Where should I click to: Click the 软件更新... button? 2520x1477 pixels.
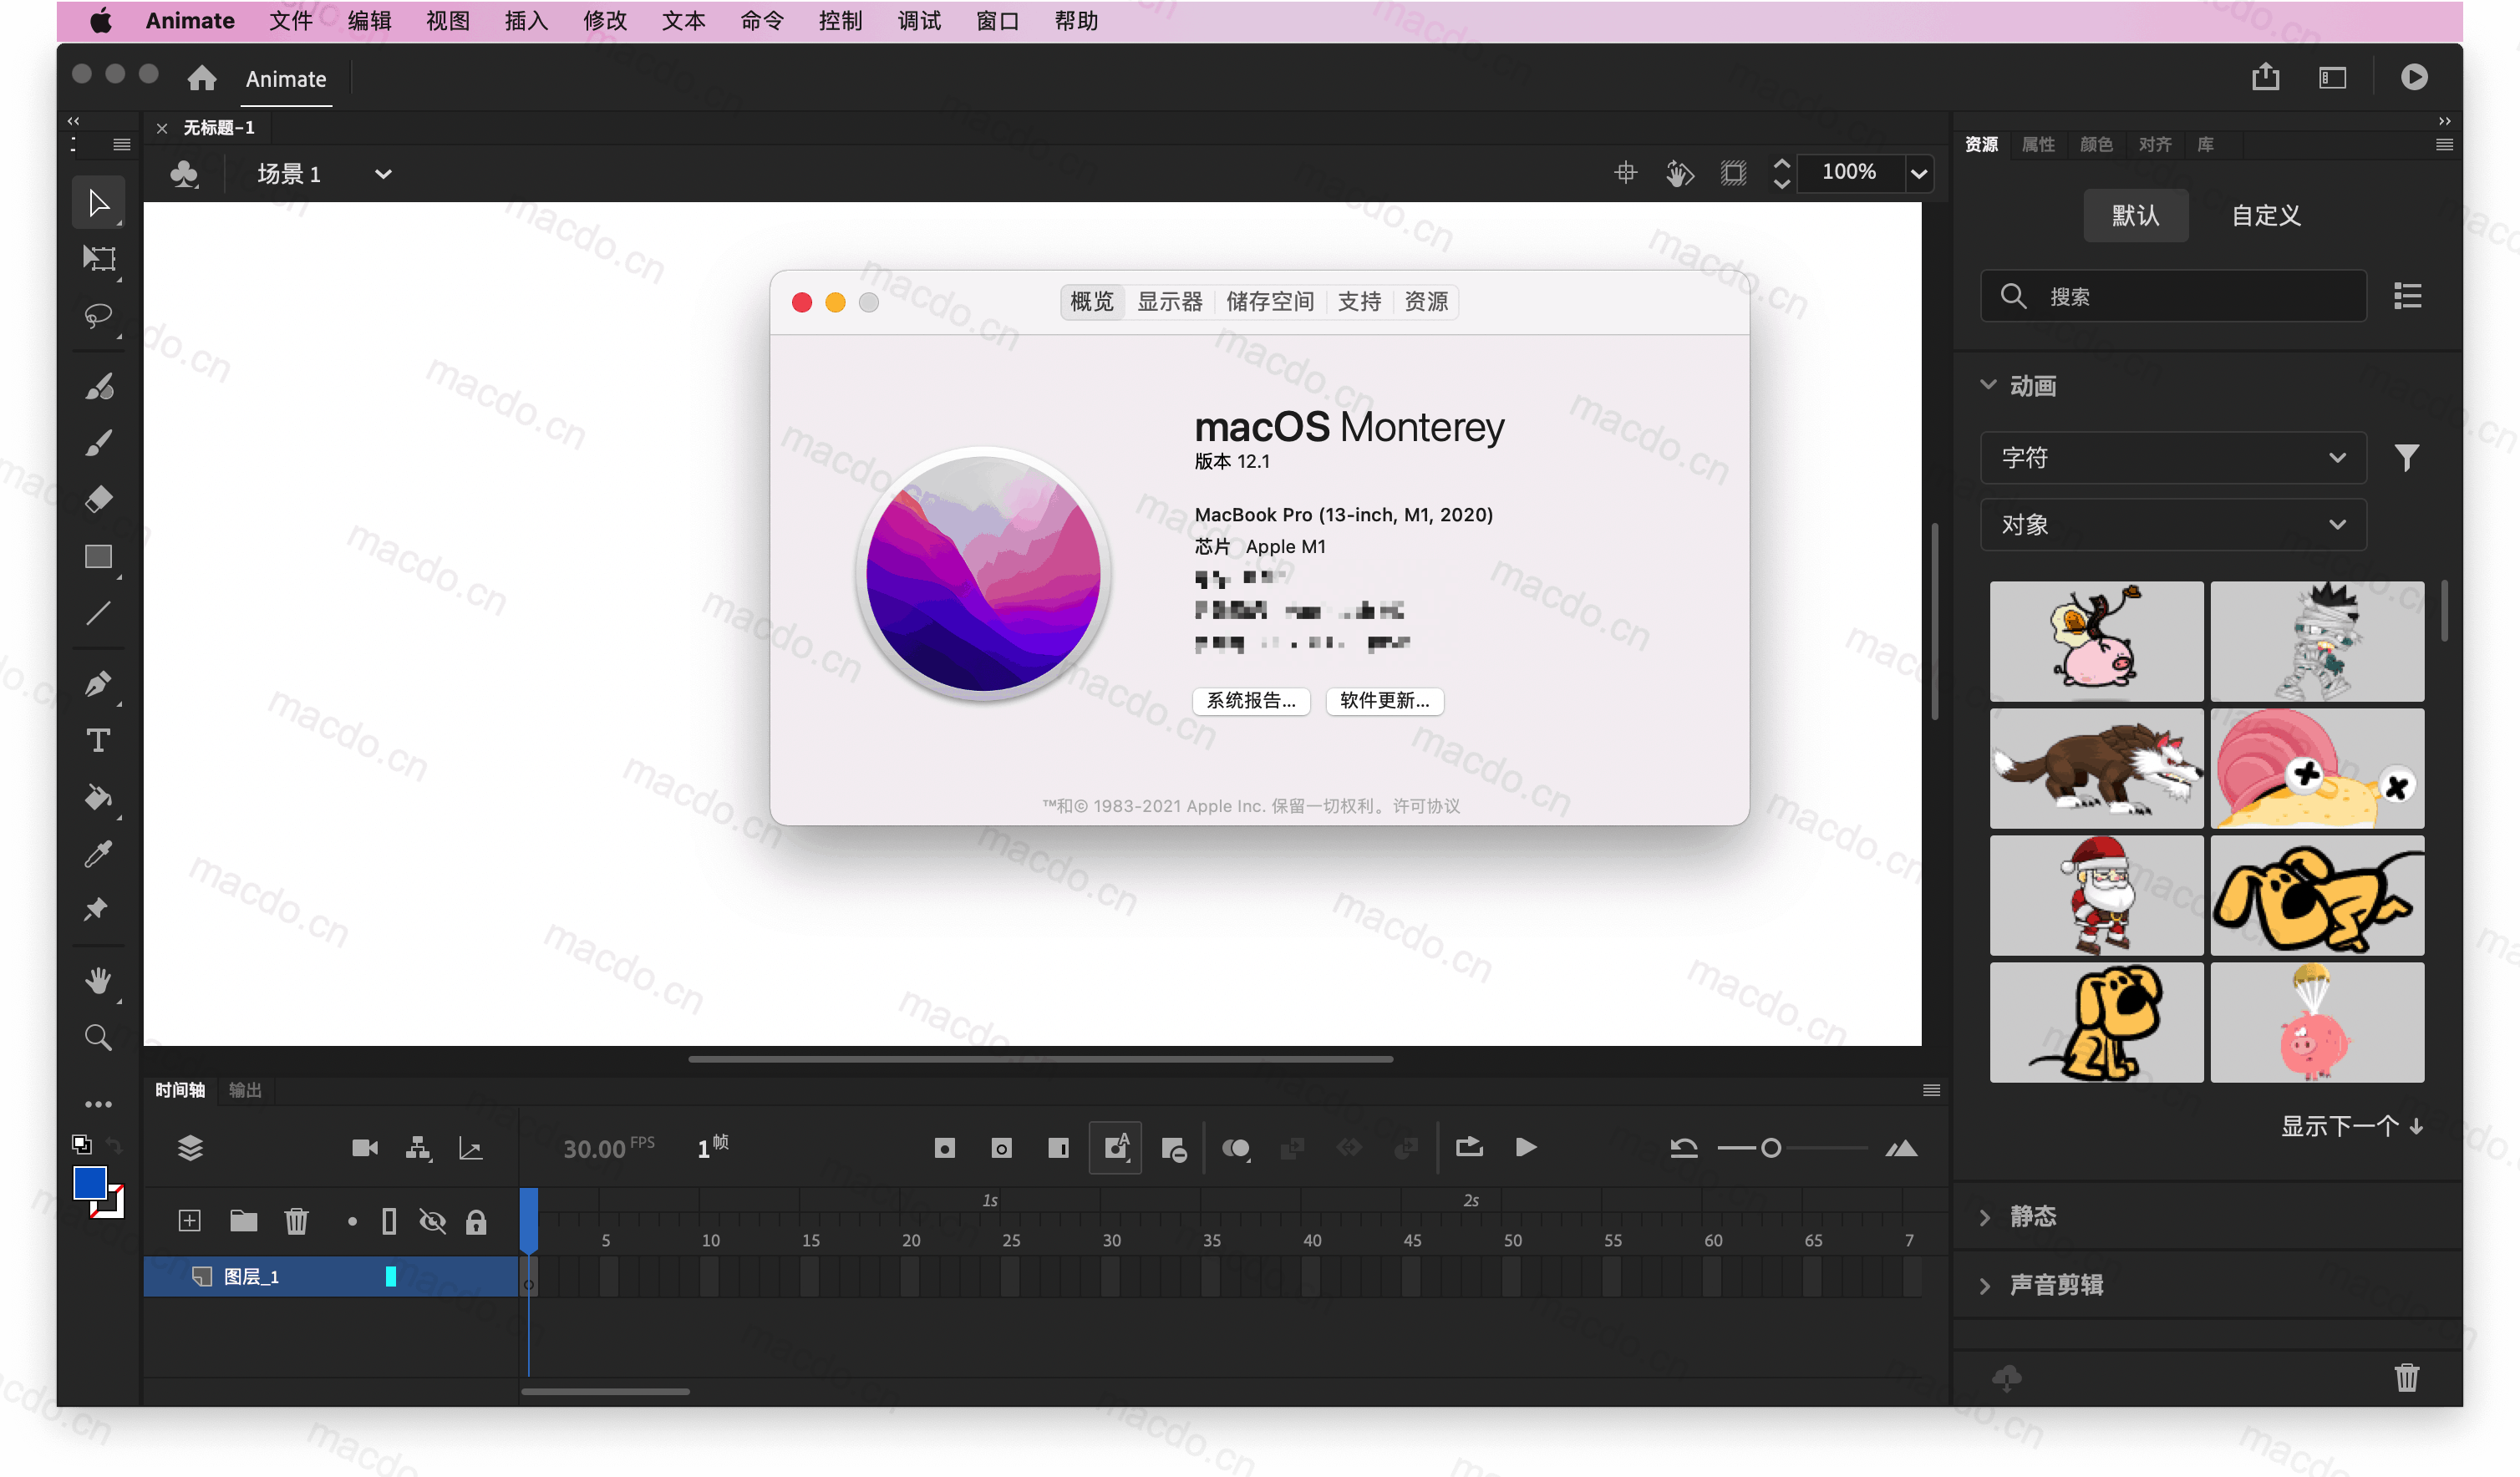click(x=1384, y=700)
